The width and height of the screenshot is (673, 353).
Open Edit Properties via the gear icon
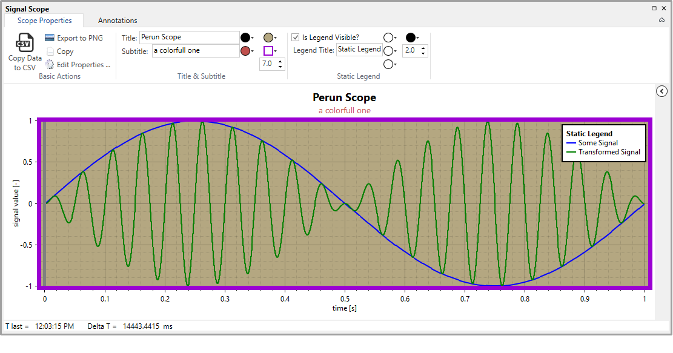tap(50, 65)
